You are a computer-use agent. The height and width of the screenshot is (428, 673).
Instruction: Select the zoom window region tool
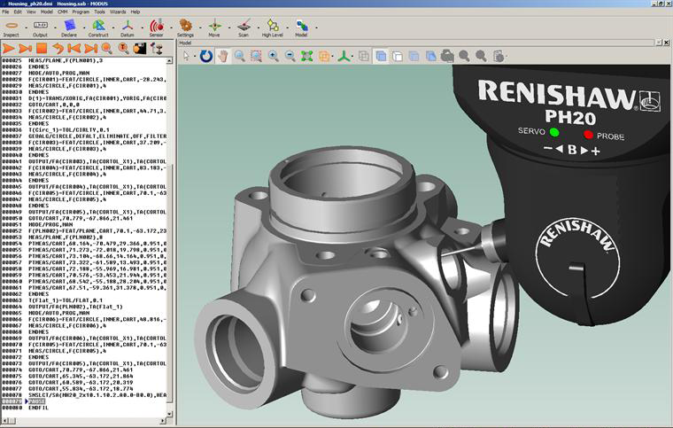click(x=256, y=56)
